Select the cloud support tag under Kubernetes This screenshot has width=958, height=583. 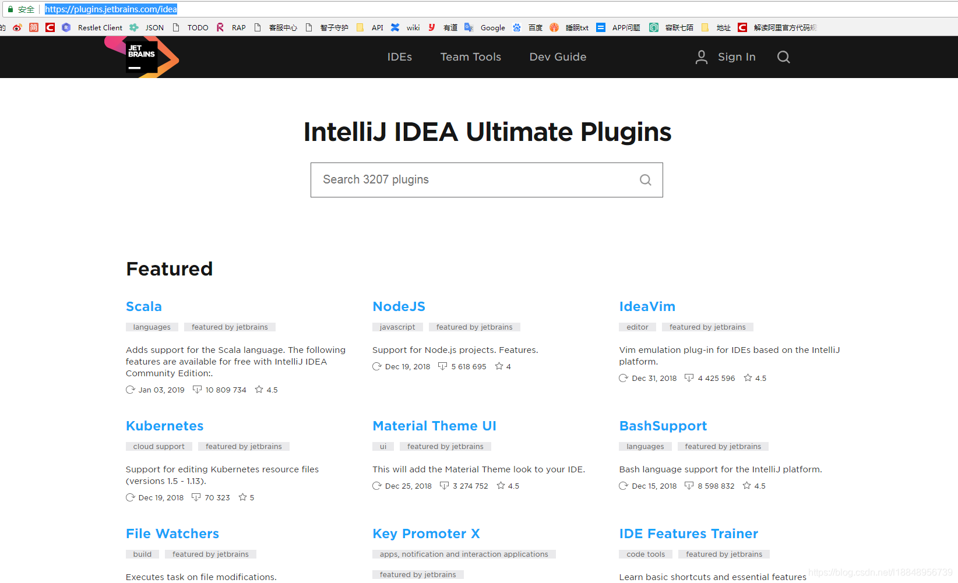coord(159,447)
